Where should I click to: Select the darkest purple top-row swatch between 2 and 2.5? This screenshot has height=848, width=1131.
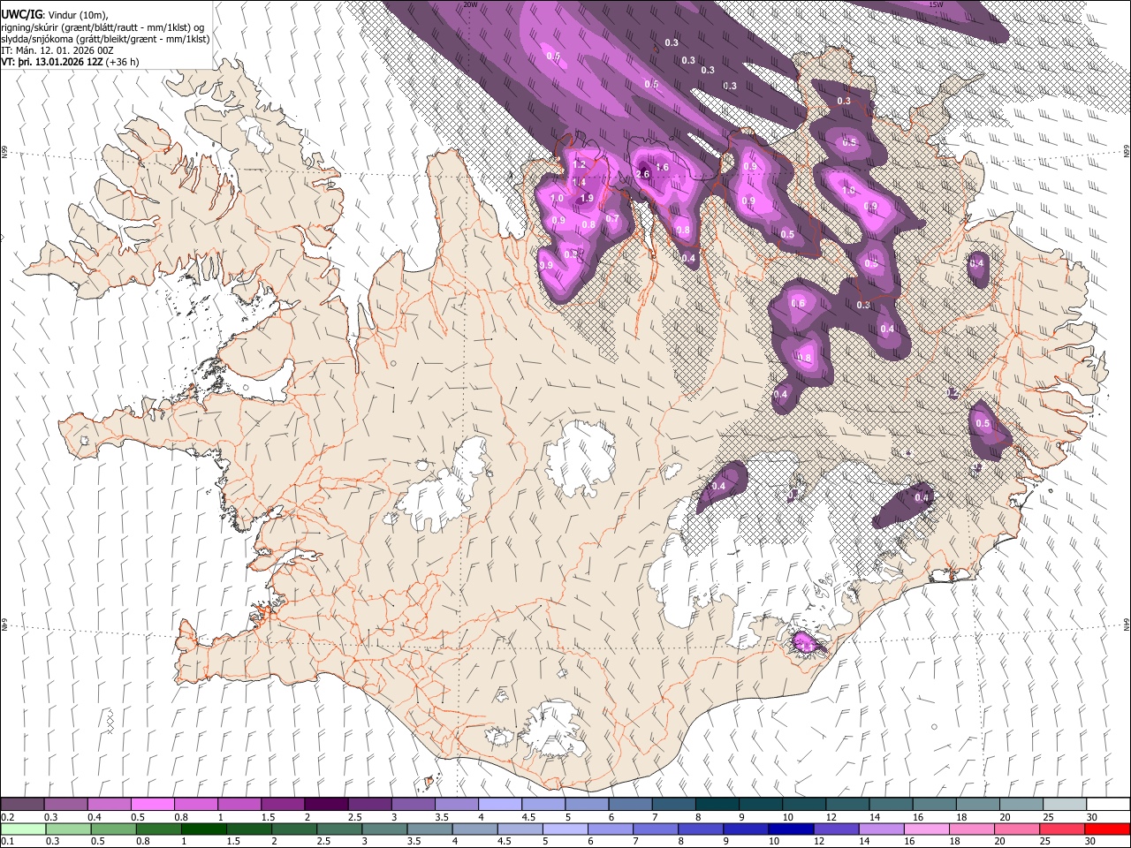pos(326,805)
